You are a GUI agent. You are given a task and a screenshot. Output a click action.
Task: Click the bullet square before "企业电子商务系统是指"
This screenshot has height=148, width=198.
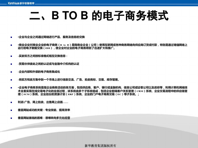point(11,88)
